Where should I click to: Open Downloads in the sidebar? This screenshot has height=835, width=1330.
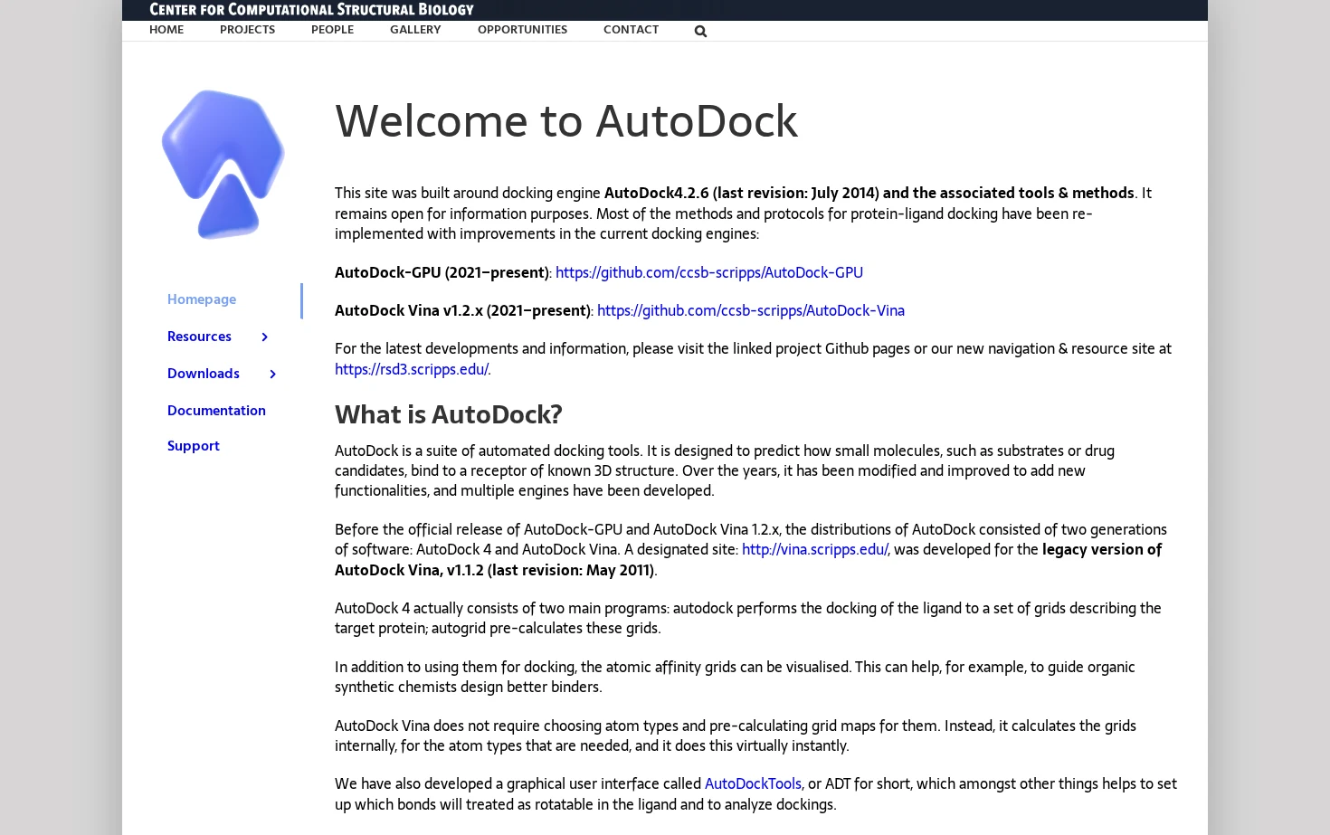point(204,374)
